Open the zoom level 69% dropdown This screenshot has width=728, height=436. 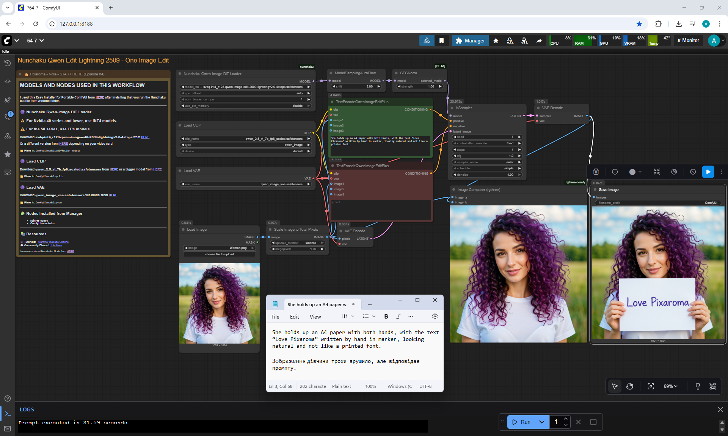click(670, 386)
